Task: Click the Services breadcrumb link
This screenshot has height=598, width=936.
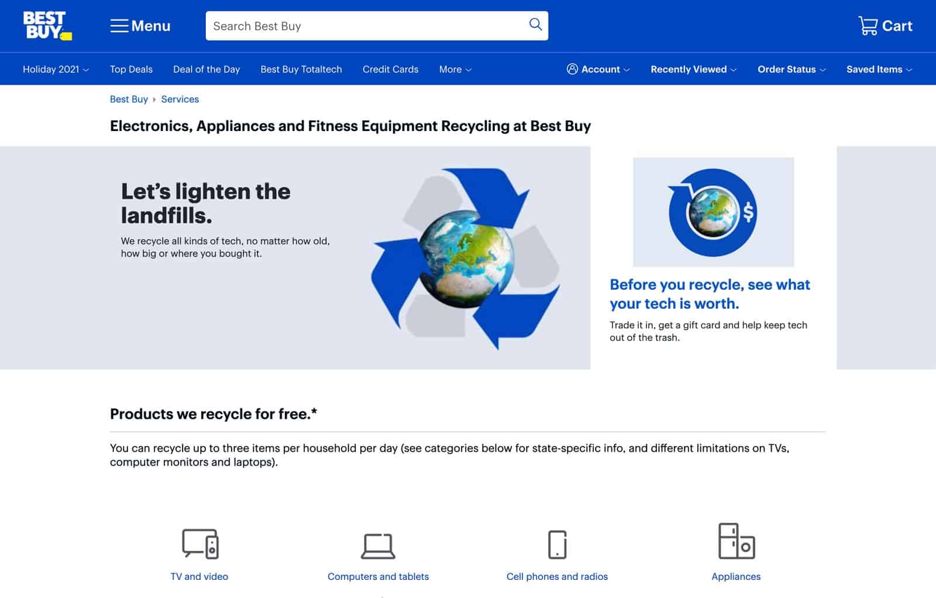Action: coord(180,99)
